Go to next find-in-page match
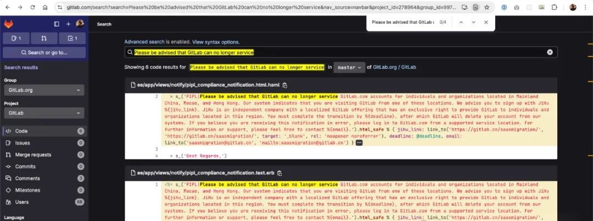Screen dimensions: 593x221 click(473, 23)
